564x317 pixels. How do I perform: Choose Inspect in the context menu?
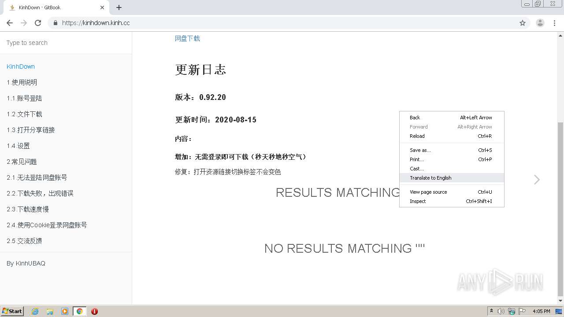point(452,201)
